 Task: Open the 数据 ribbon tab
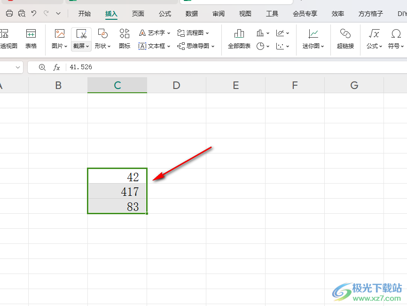tap(192, 14)
